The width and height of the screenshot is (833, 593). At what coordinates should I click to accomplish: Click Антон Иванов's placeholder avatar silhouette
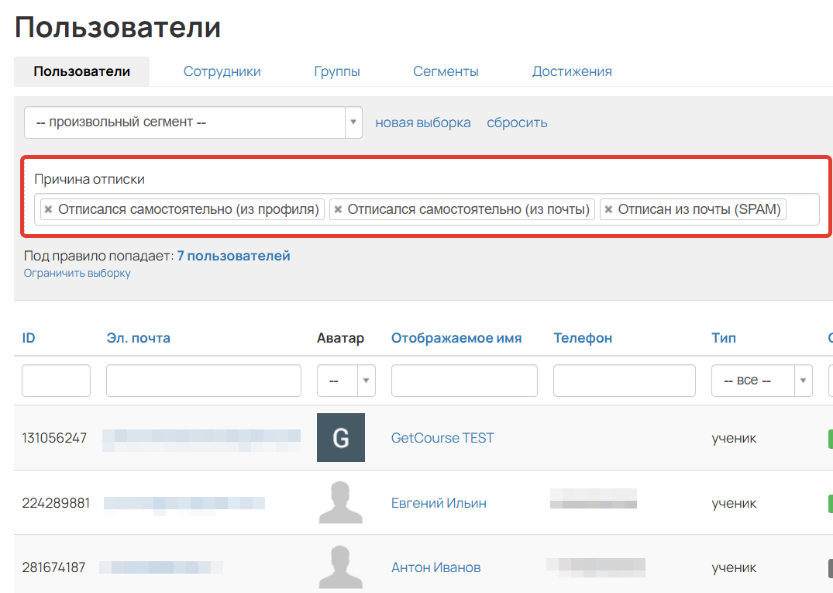(341, 567)
